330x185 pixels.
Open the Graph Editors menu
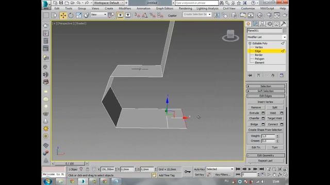point(164,8)
